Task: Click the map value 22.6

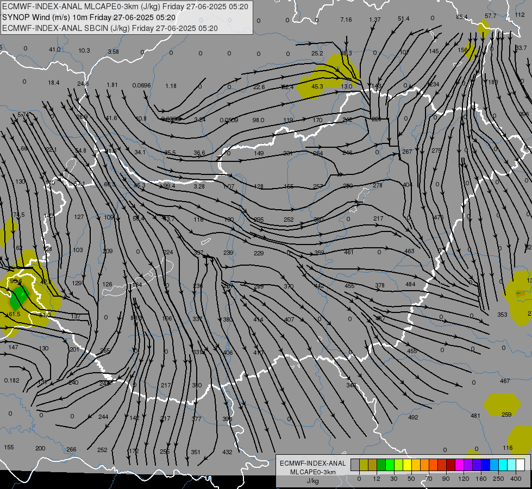Action: pyautogui.click(x=259, y=87)
